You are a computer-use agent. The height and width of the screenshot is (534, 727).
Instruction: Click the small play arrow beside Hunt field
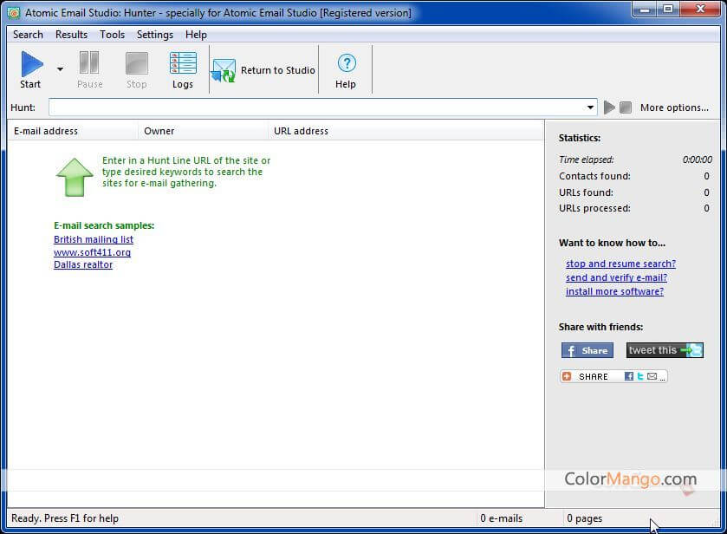click(609, 107)
